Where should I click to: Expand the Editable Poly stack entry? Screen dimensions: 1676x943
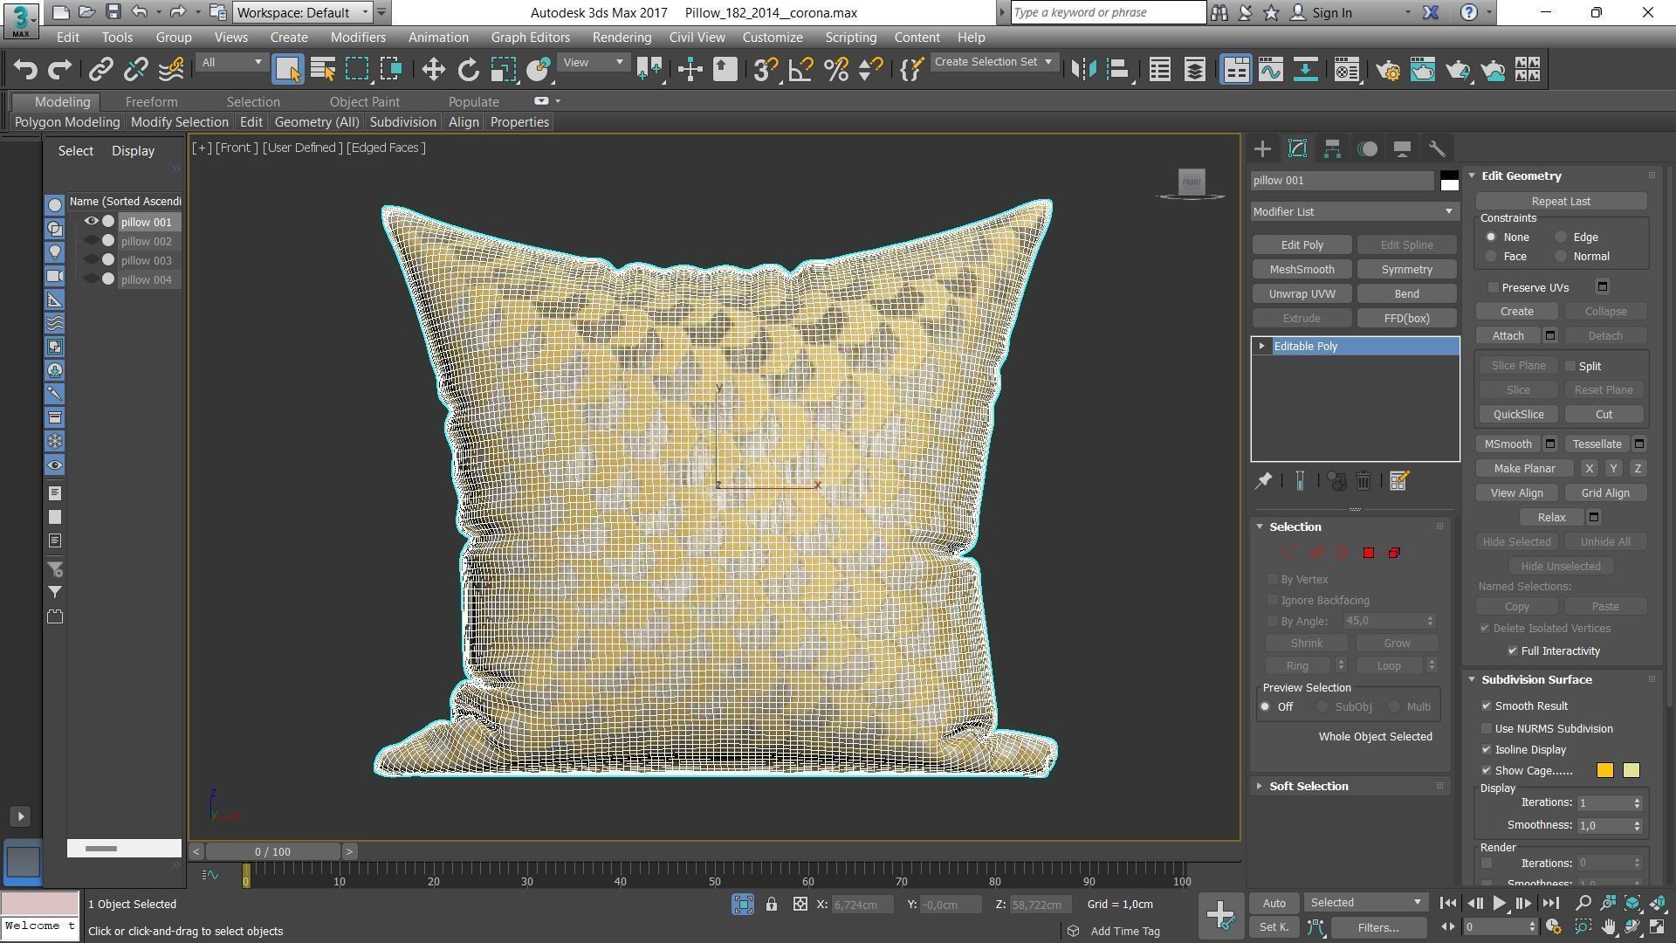click(x=1262, y=347)
